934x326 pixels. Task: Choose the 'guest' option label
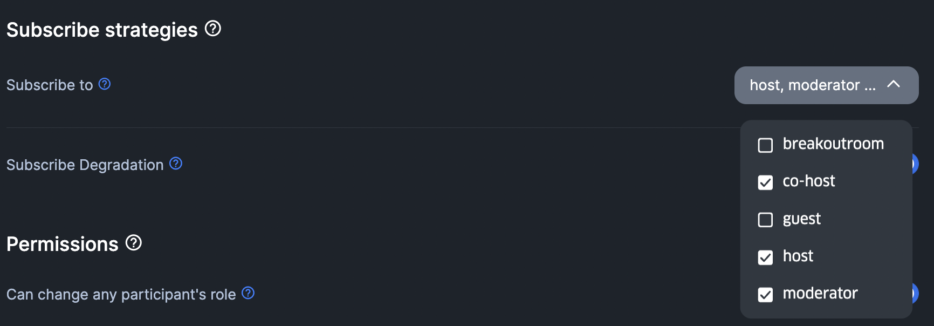[801, 219]
